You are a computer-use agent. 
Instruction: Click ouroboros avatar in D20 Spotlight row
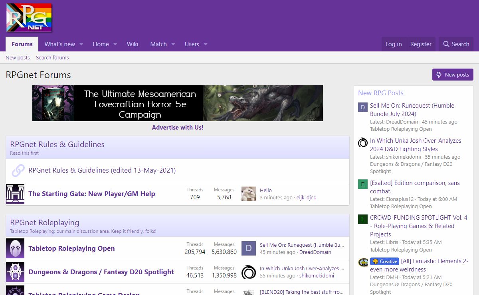click(x=249, y=272)
